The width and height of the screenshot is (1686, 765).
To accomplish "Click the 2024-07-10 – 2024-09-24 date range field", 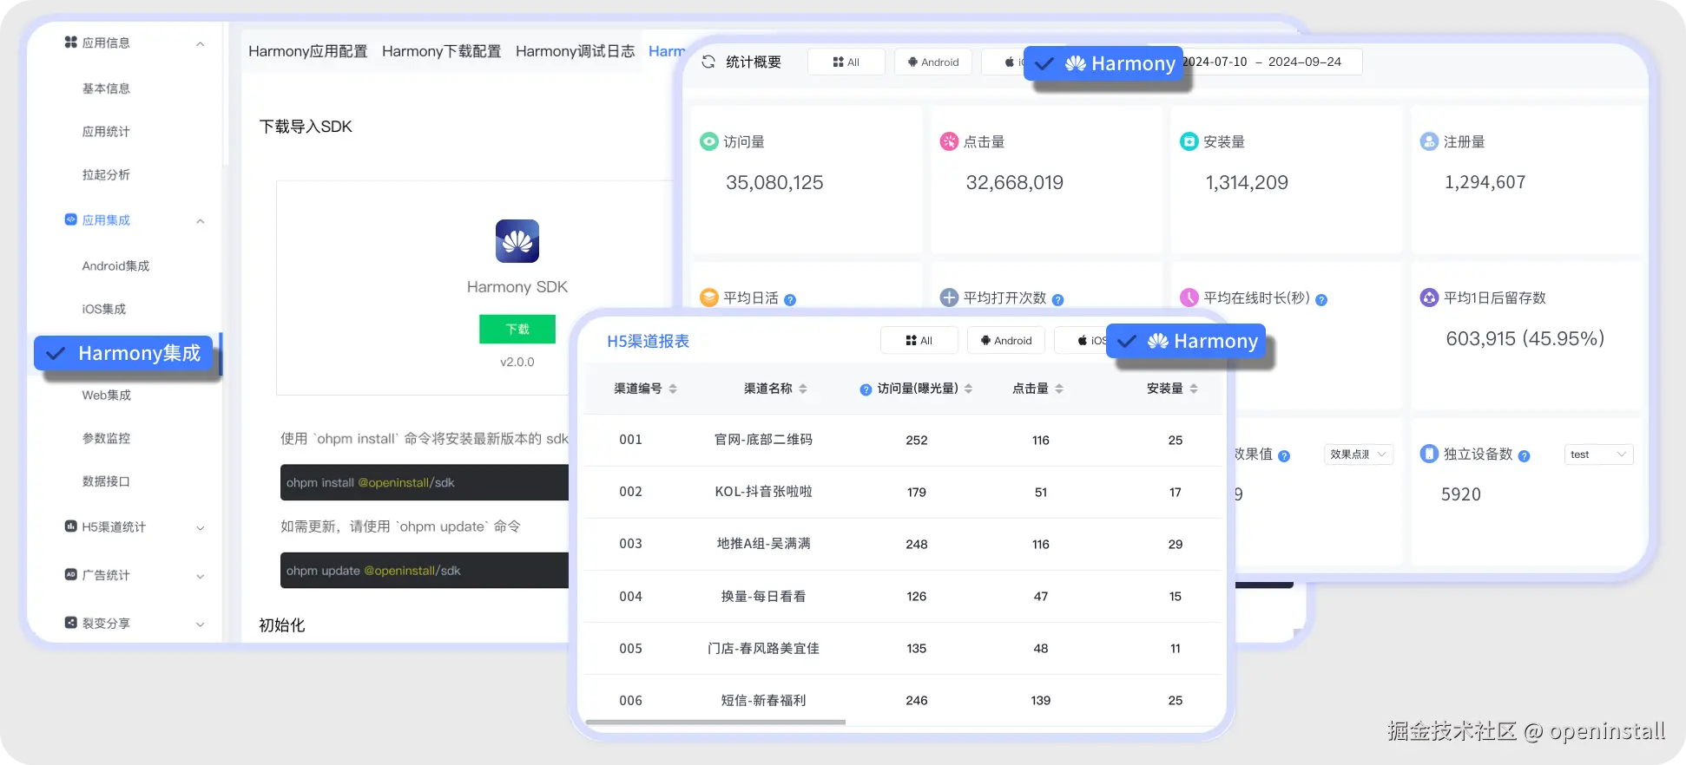I will 1272,62.
